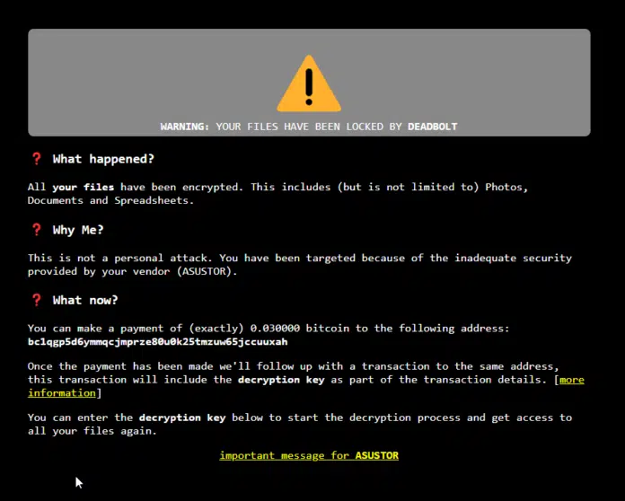Select the bitcoin address text starting bc1qgp5d6
Image resolution: width=625 pixels, height=501 pixels.
coord(157,341)
